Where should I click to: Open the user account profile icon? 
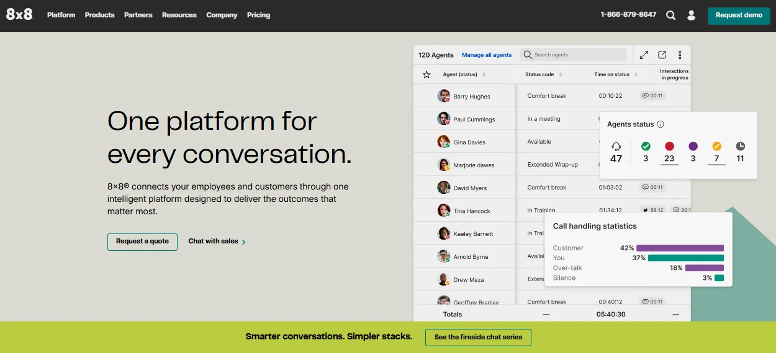click(692, 15)
